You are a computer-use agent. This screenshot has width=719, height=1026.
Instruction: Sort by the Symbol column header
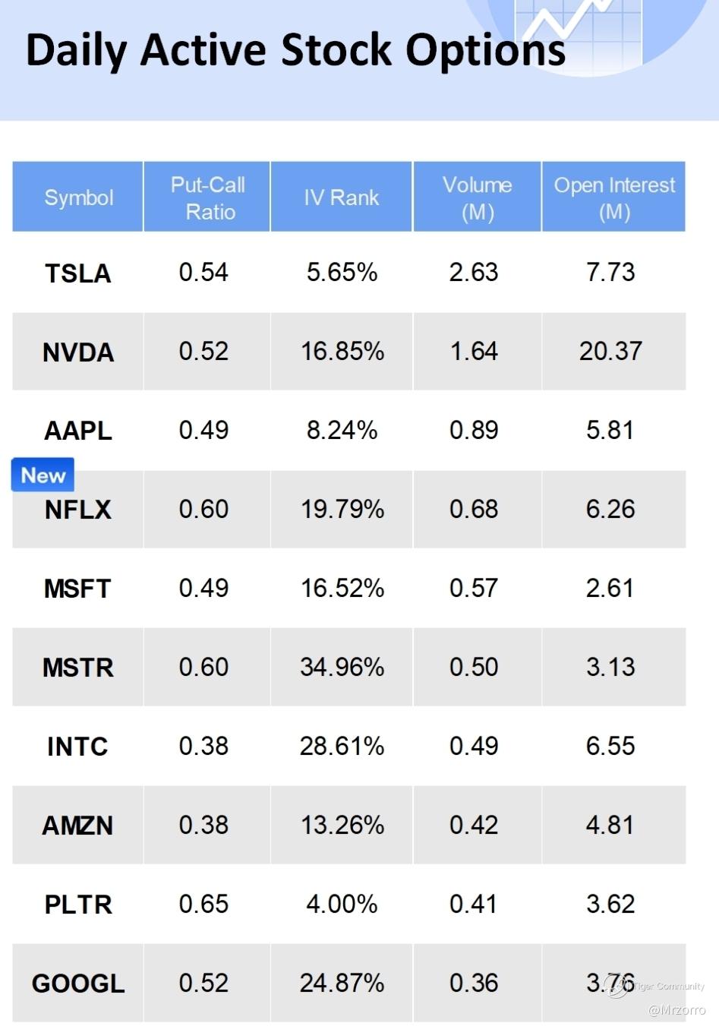pyautogui.click(x=78, y=197)
